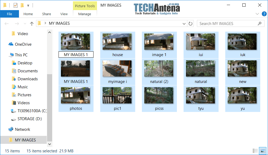Image resolution: width=268 pixels, height=155 pixels.
Task: Click the breadcrumb chevron before MY IMAGES
Action: click(45, 23)
